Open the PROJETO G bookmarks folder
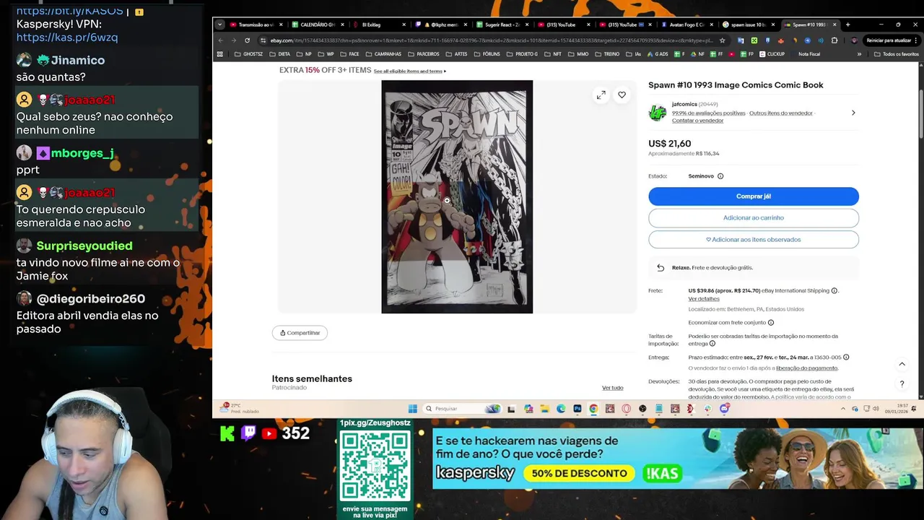Image resolution: width=924 pixels, height=520 pixels. pyautogui.click(x=522, y=54)
